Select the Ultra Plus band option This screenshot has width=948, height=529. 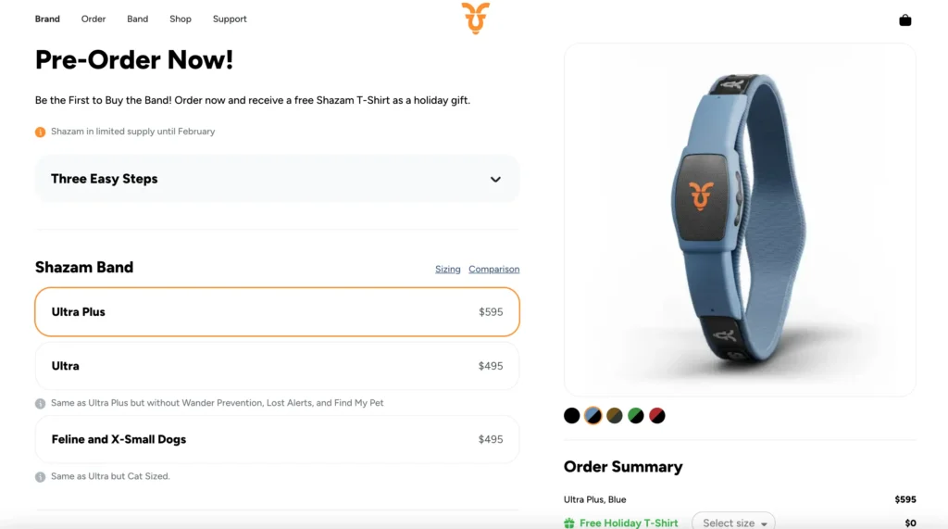pos(277,312)
